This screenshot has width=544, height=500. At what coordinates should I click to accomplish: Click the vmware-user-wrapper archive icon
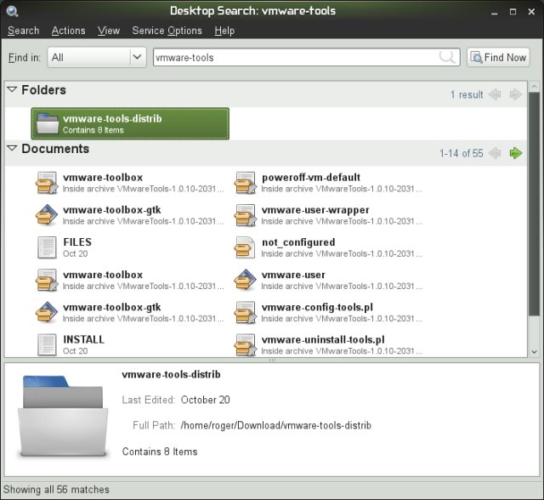246,215
